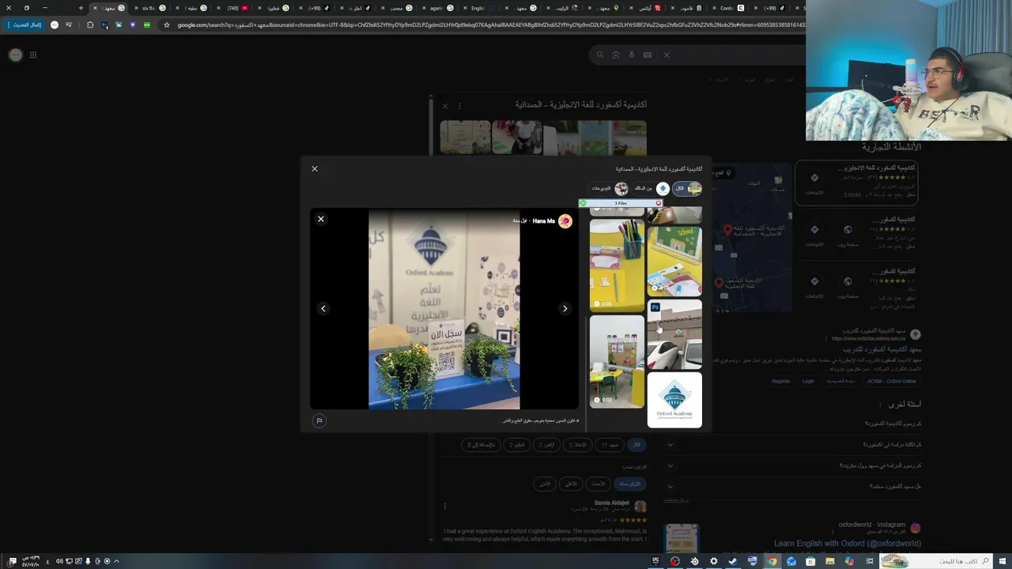Report photo with the flag icon
The height and width of the screenshot is (569, 1012).
point(319,420)
